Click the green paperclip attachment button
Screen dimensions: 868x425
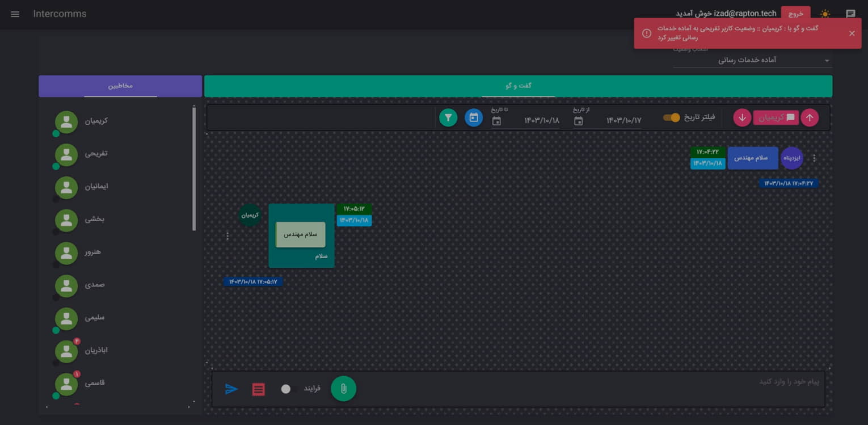pos(343,389)
